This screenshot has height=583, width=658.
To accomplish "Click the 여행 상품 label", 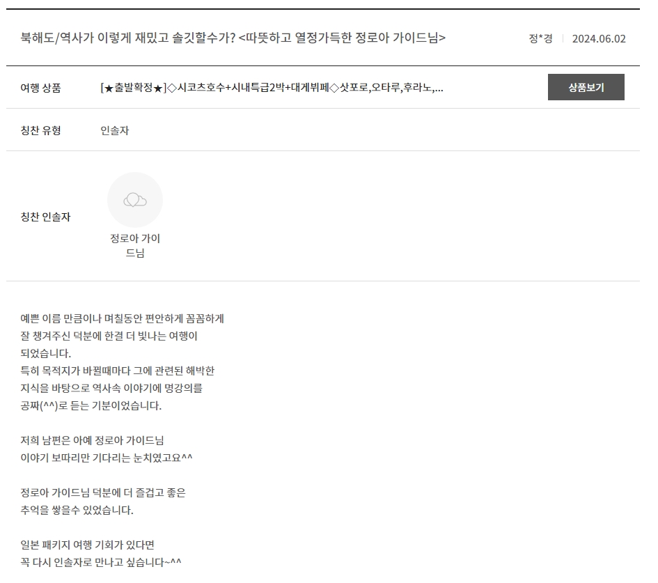I will pos(40,88).
